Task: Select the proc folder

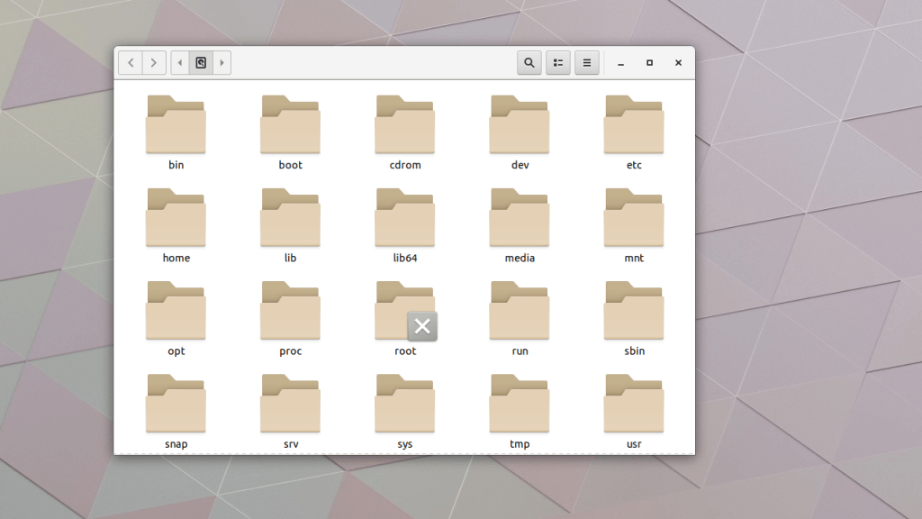Action: point(290,311)
